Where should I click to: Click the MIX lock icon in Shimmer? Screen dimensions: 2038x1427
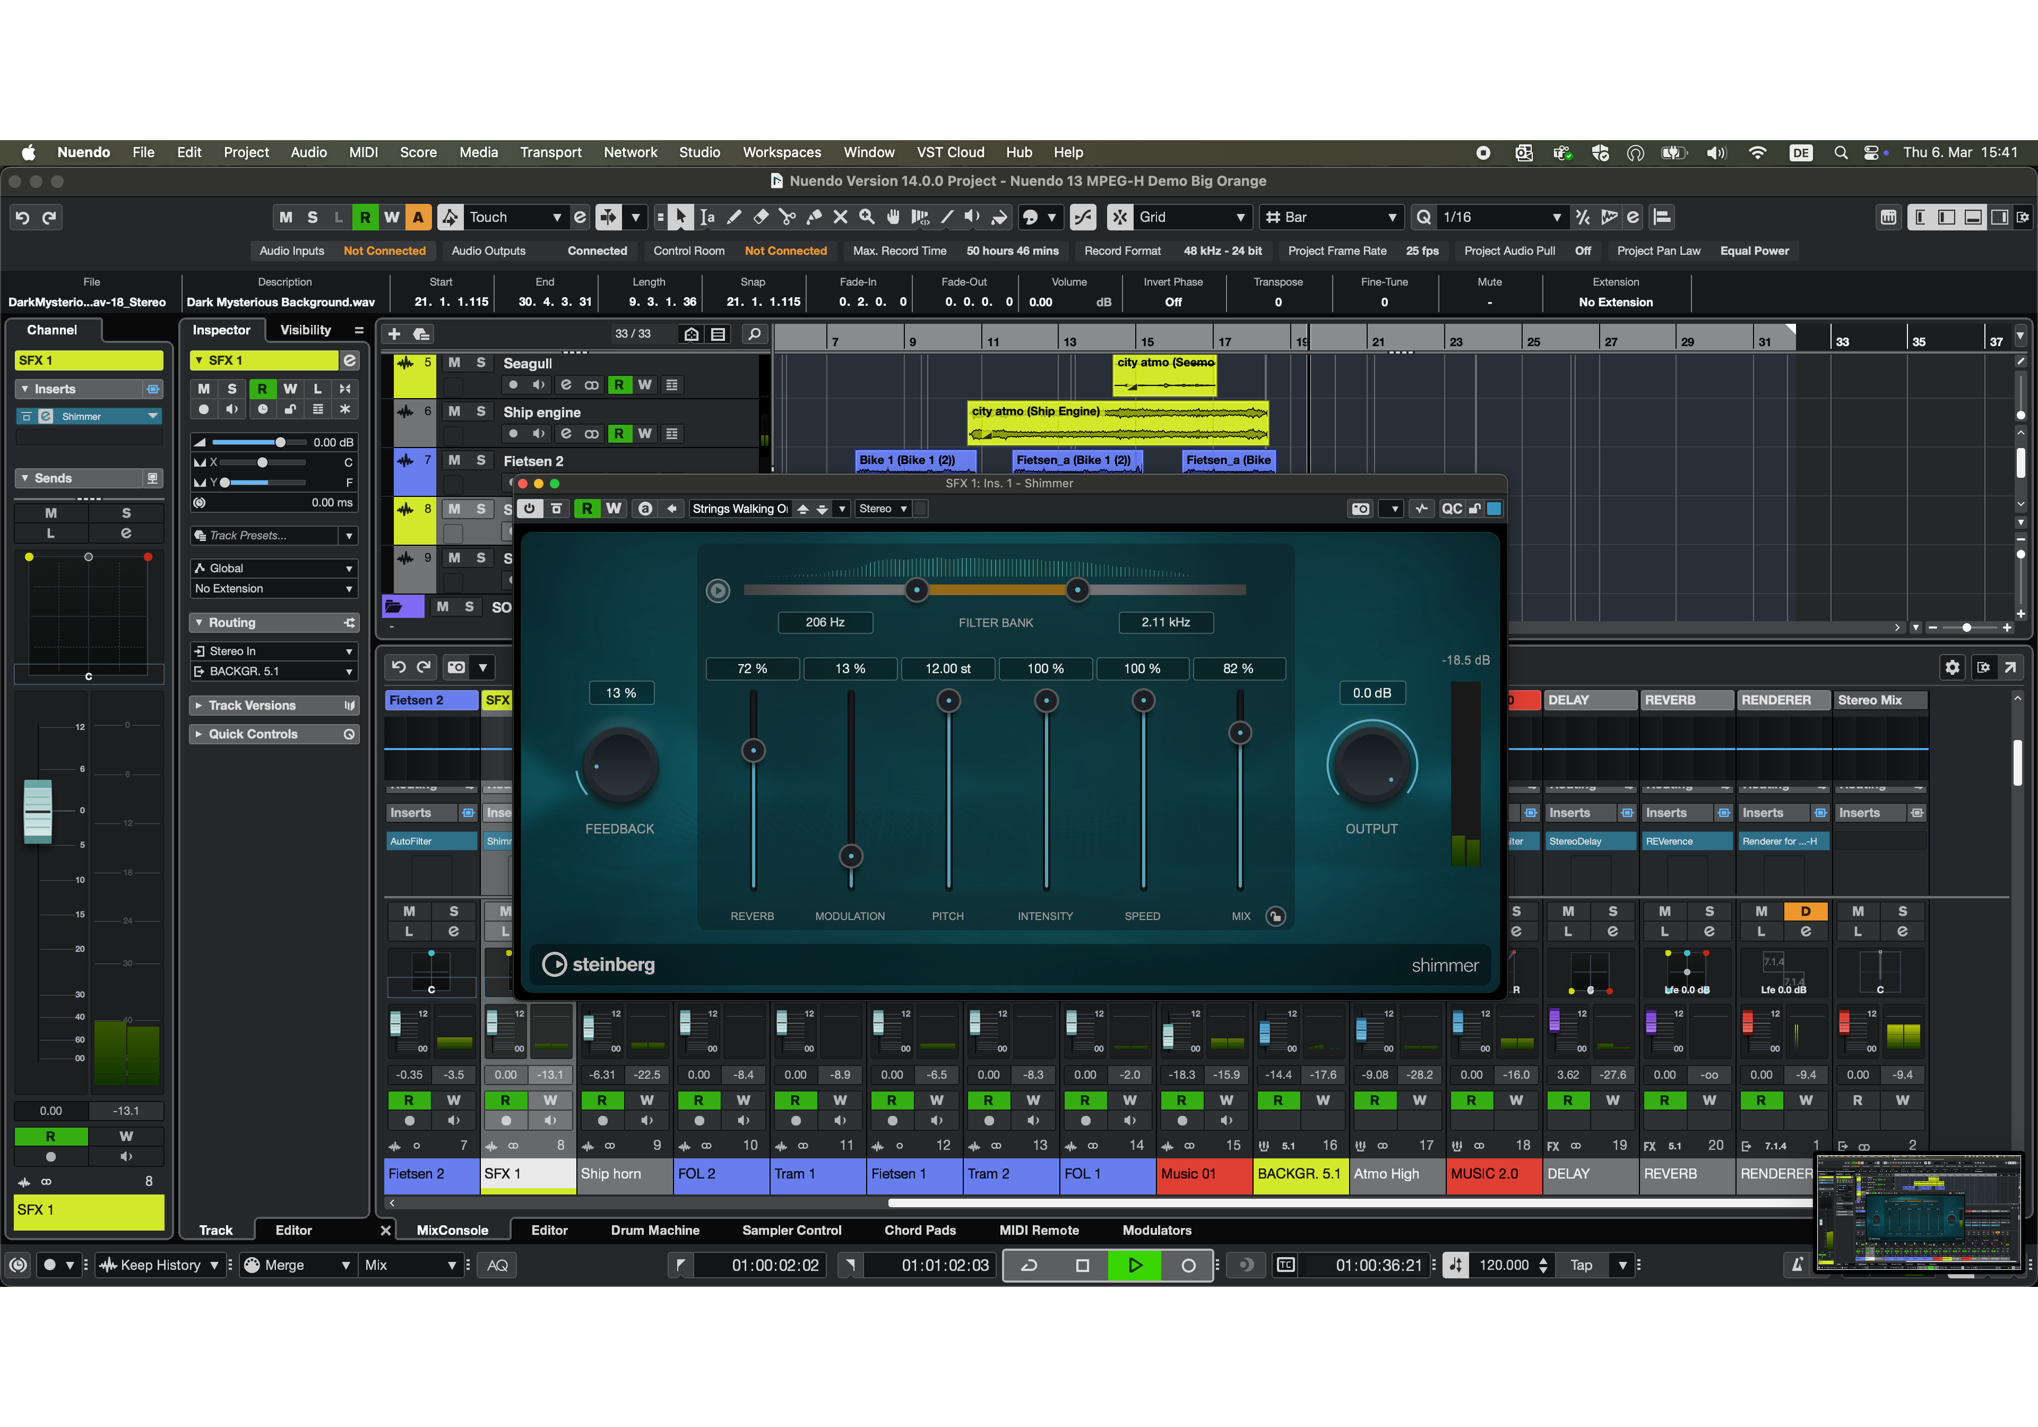1275,916
